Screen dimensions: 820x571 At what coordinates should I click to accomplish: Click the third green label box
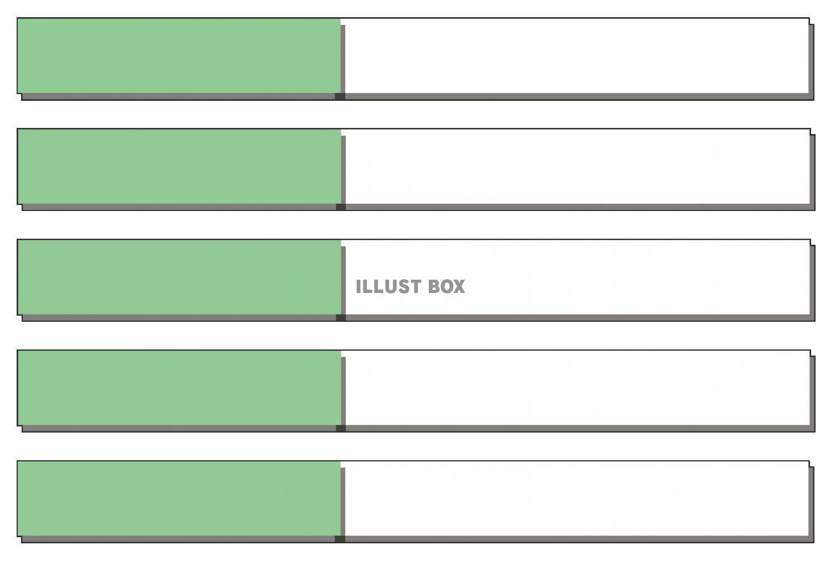point(179,277)
